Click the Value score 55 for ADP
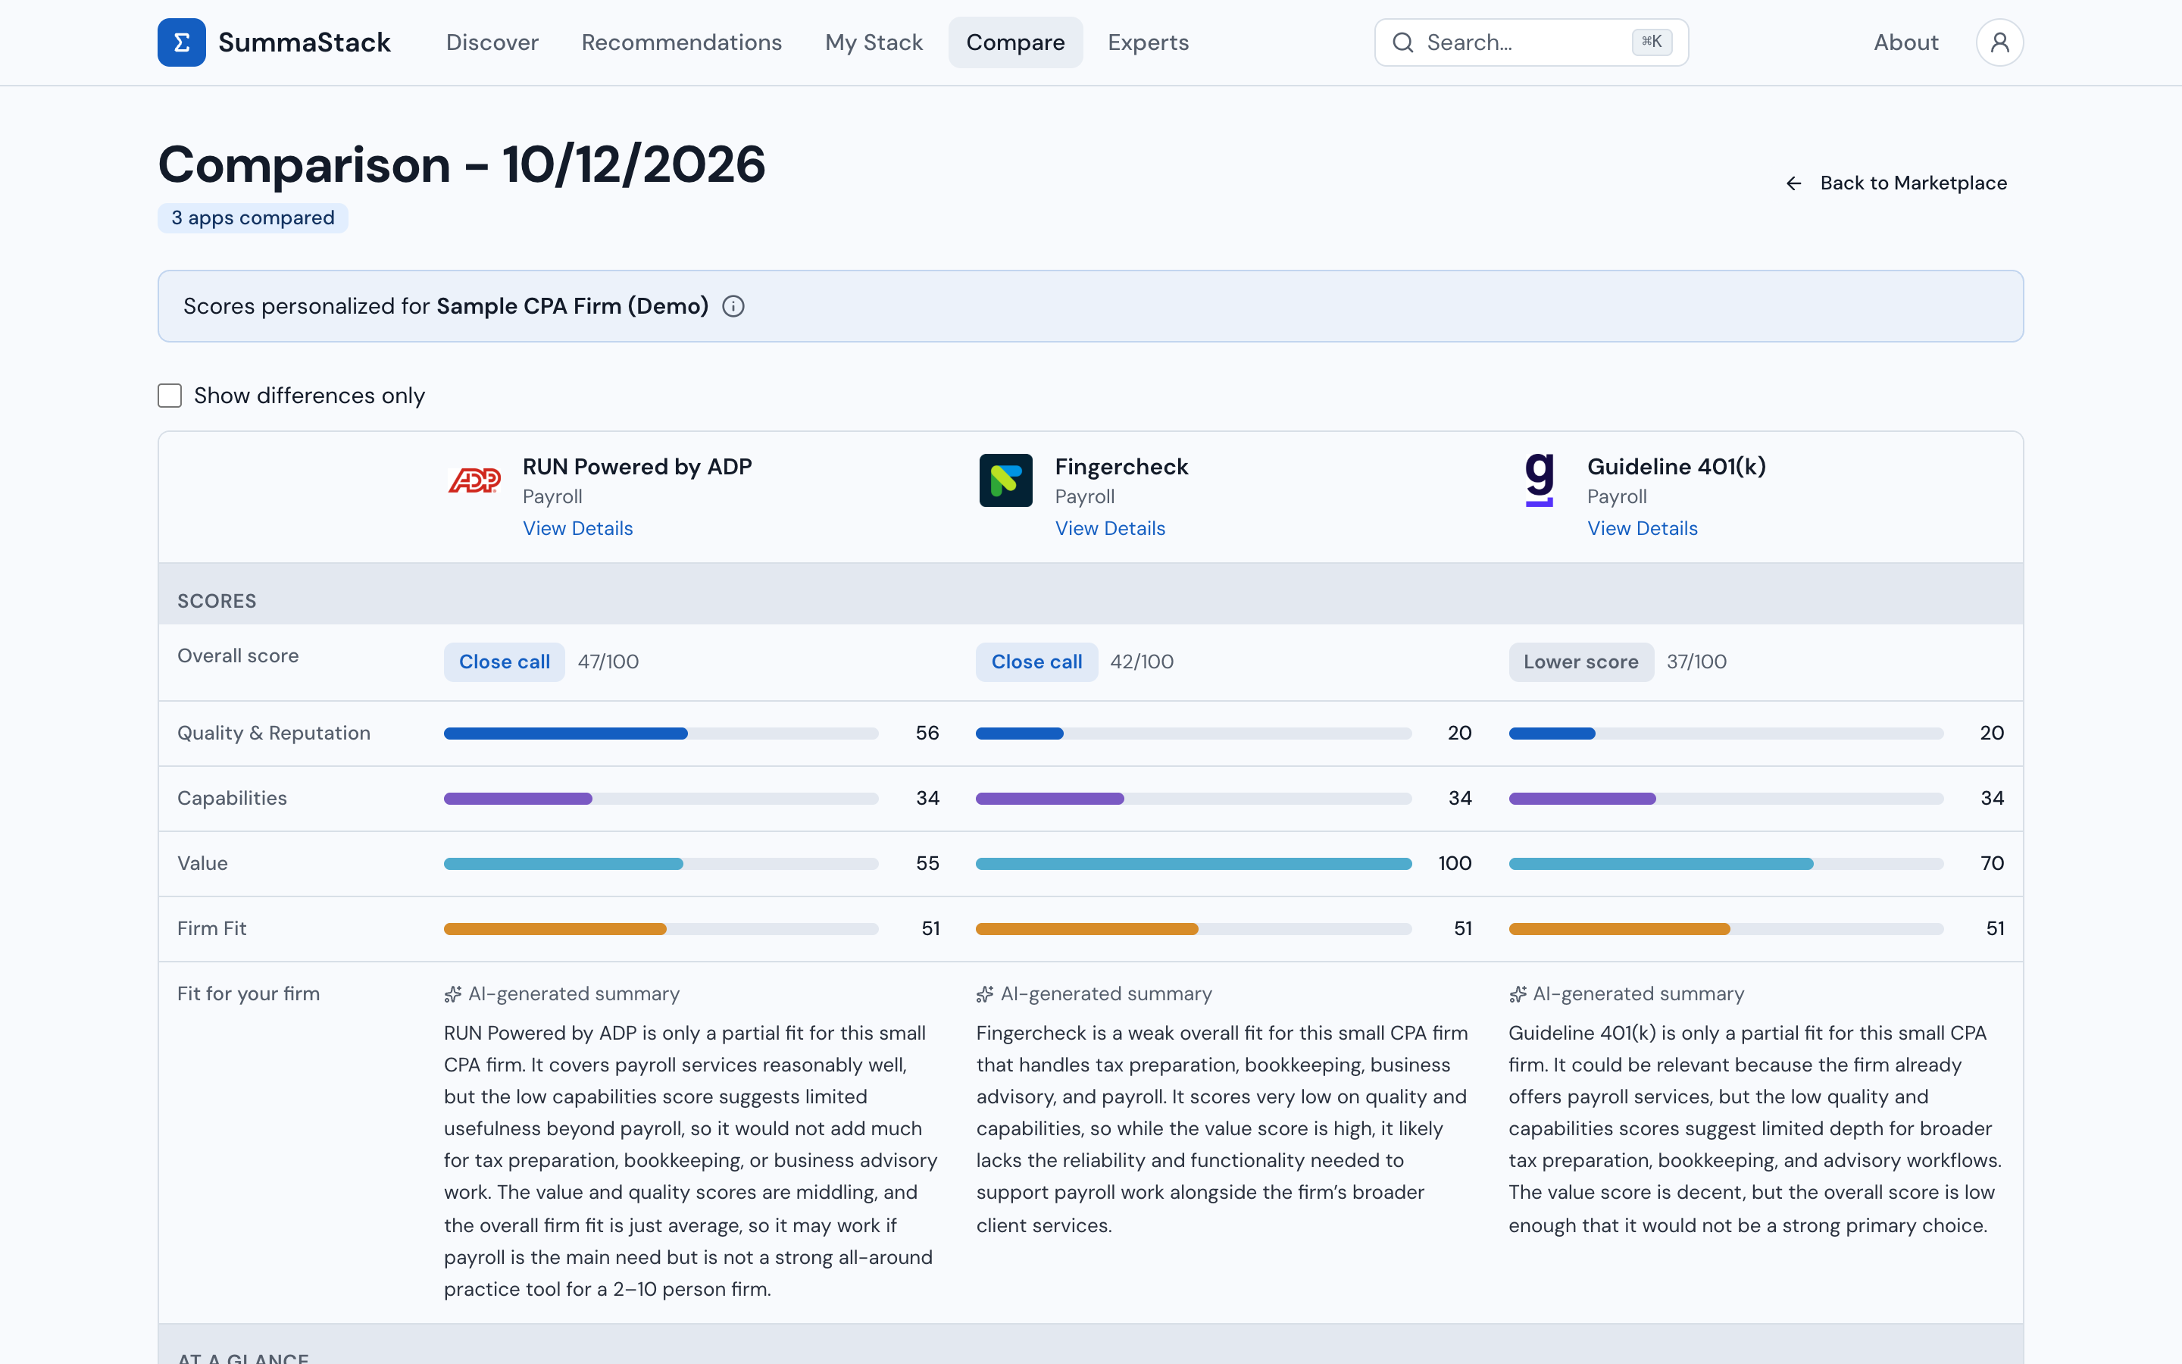Image resolution: width=2182 pixels, height=1364 pixels. tap(927, 863)
